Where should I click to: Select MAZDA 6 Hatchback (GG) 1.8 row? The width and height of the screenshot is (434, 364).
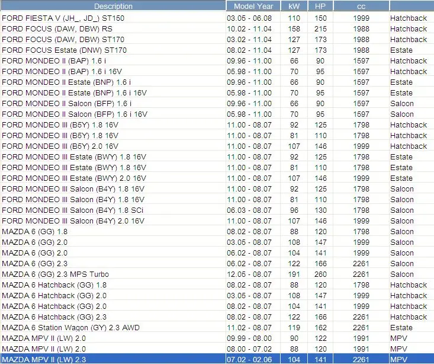point(217,285)
